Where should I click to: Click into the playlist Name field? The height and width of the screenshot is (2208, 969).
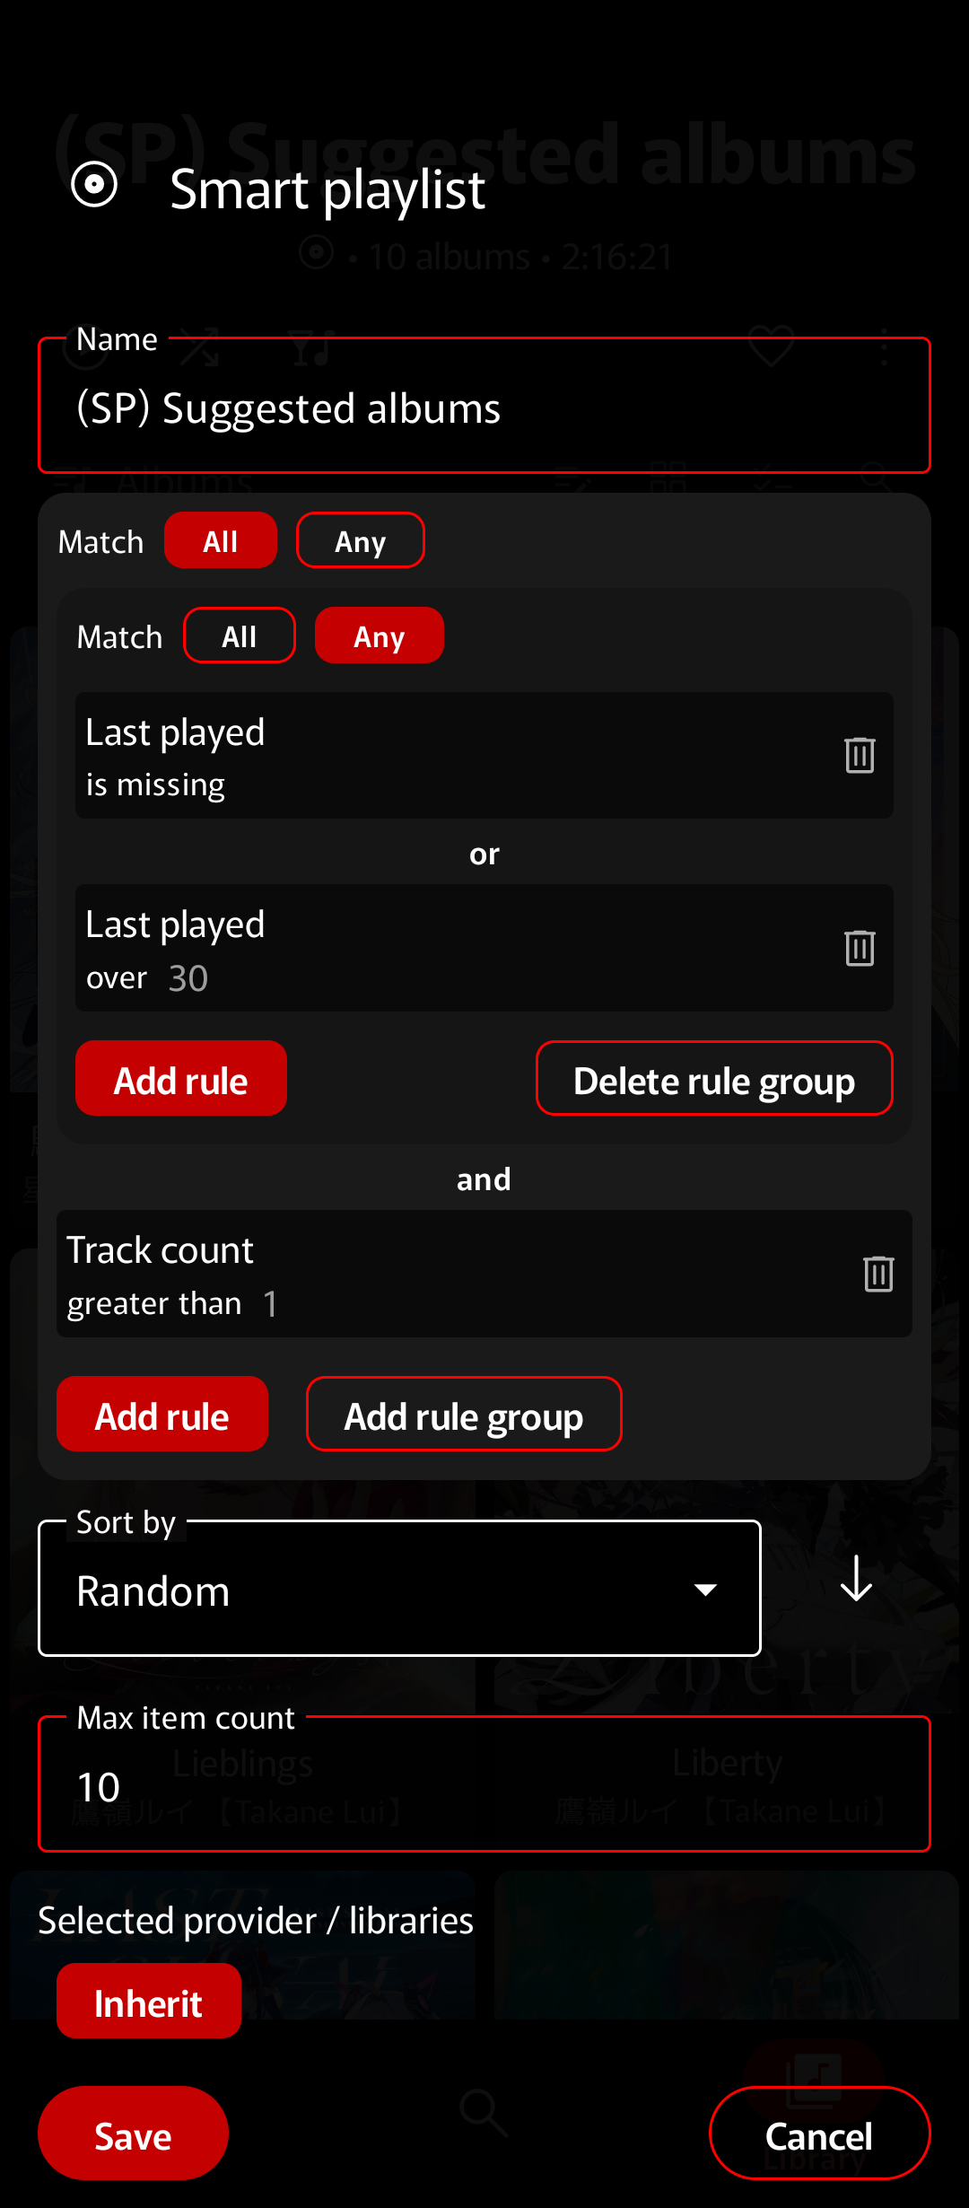tap(484, 406)
